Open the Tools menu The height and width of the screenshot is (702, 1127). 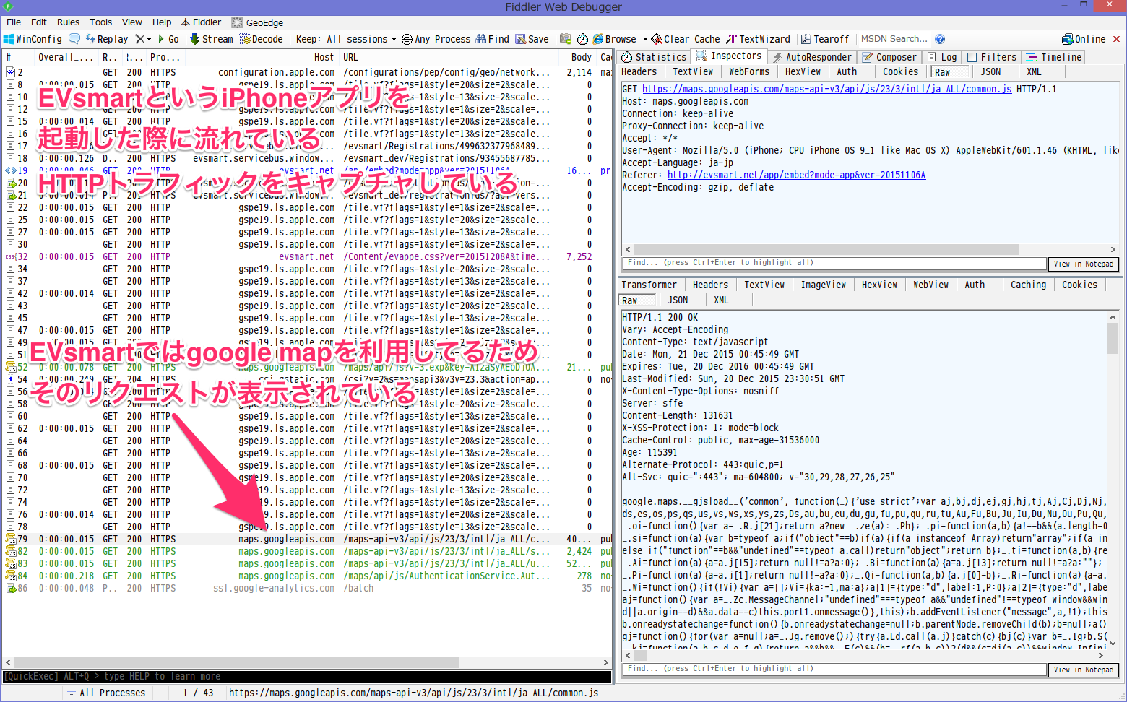pos(100,22)
